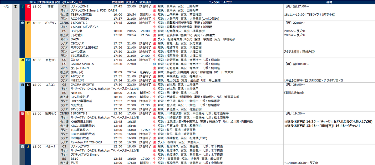The width and height of the screenshot is (375, 165).
Task: Select the end time "15:48"
Action: [131, 126]
